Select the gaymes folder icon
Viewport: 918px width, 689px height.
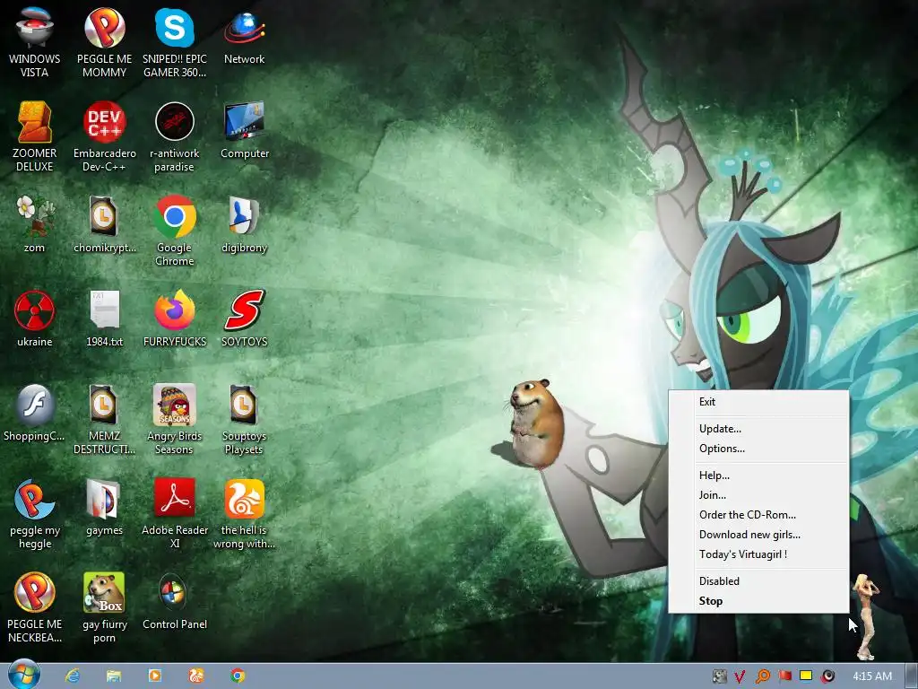pyautogui.click(x=104, y=507)
